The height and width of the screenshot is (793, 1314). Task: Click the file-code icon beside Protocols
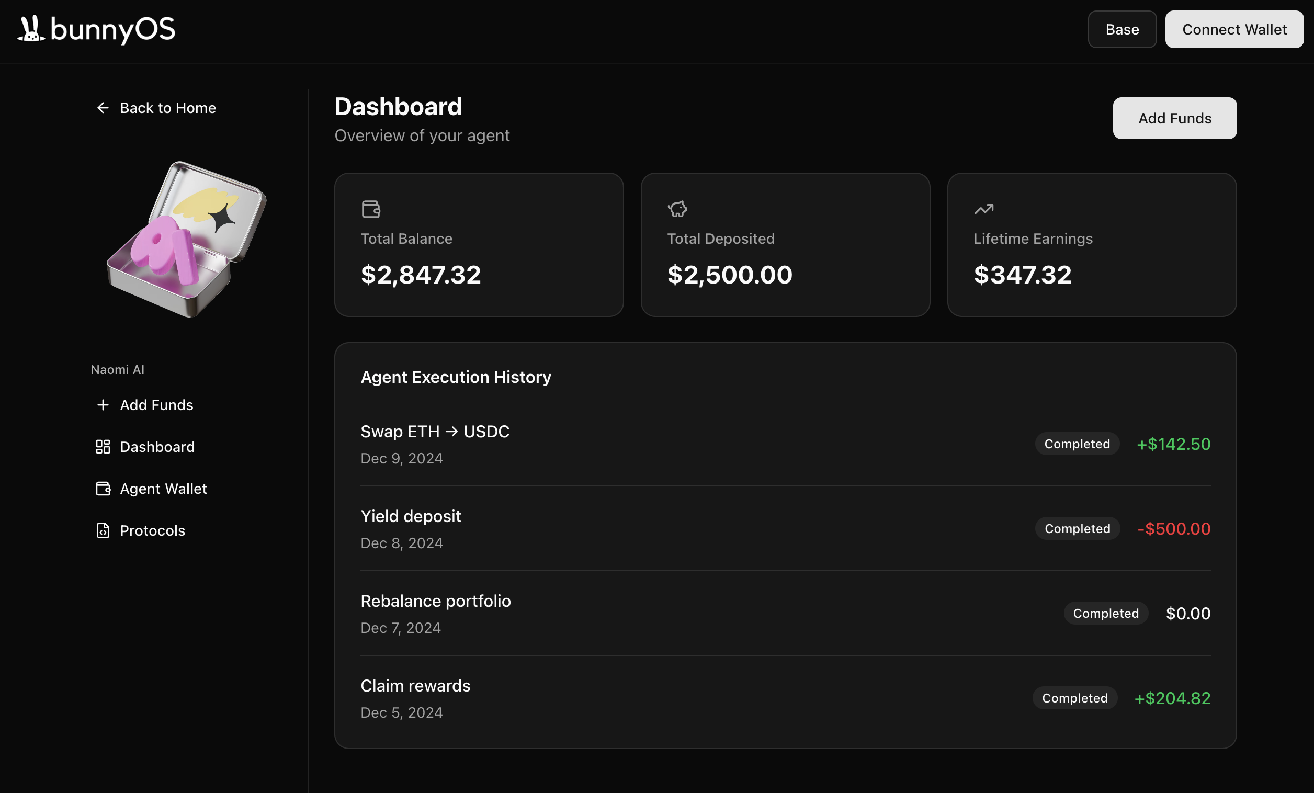coord(103,530)
